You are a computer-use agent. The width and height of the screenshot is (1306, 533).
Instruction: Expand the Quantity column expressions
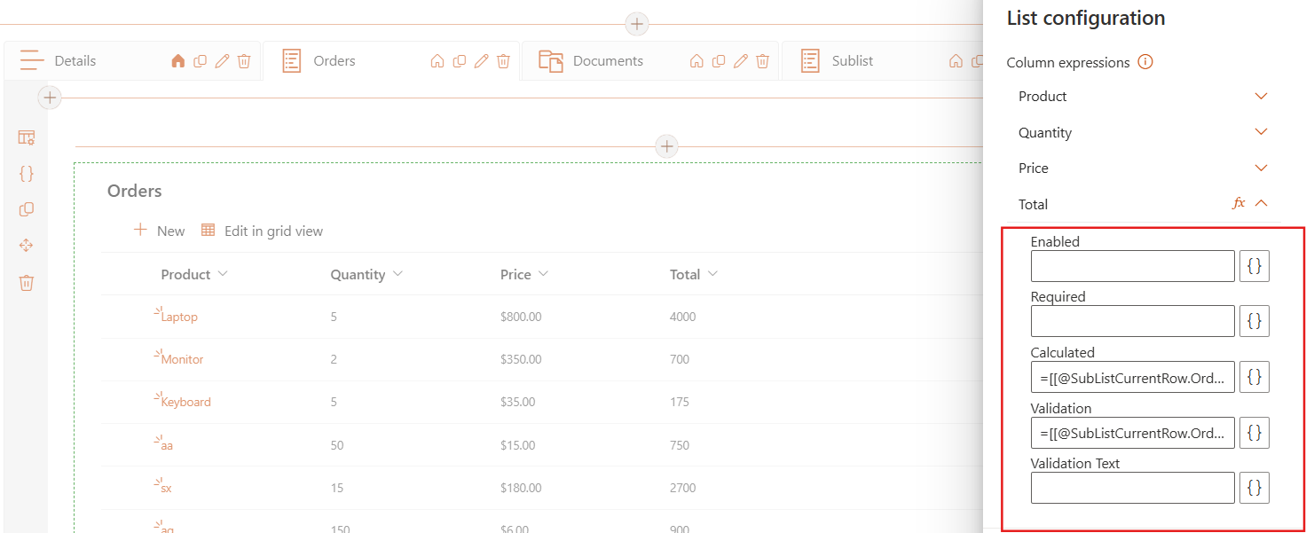click(1262, 132)
